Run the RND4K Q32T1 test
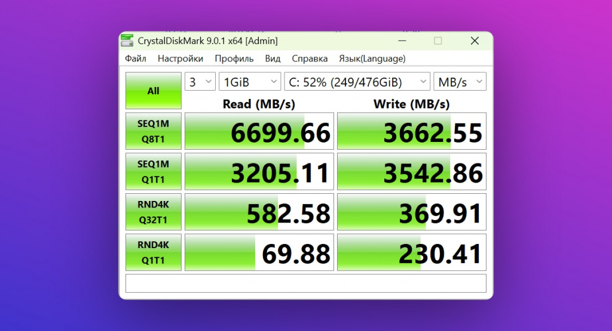Viewport: 612px width, 331px height. coord(154,212)
